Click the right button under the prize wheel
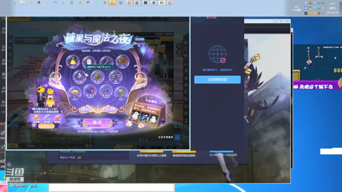 pyautogui.click(x=110, y=110)
